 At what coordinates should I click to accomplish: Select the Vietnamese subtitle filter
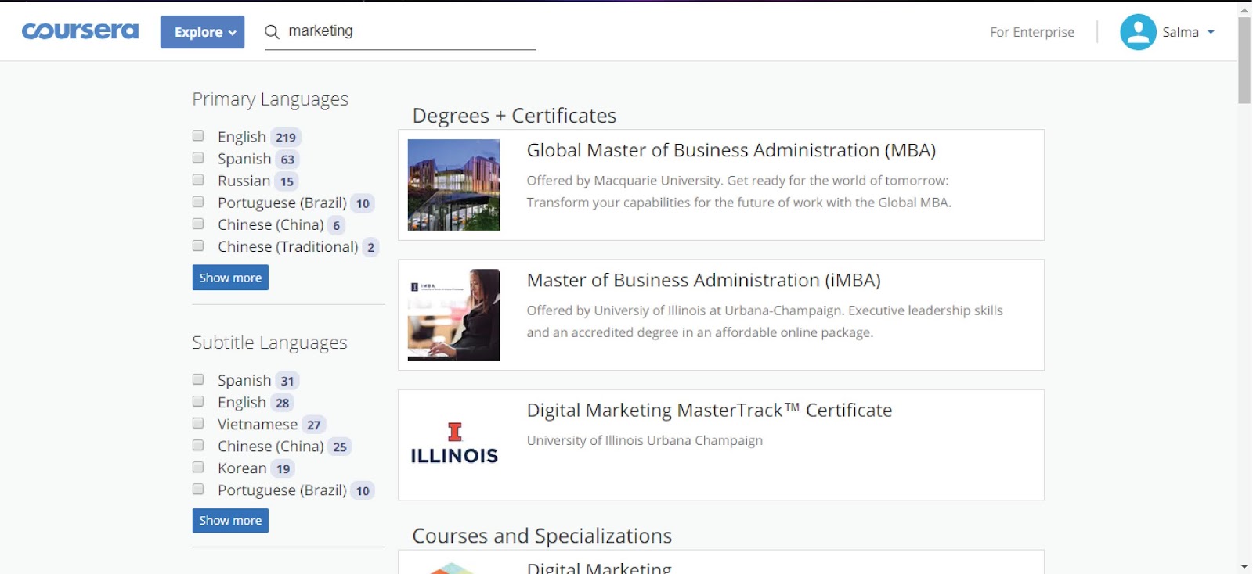click(x=198, y=423)
